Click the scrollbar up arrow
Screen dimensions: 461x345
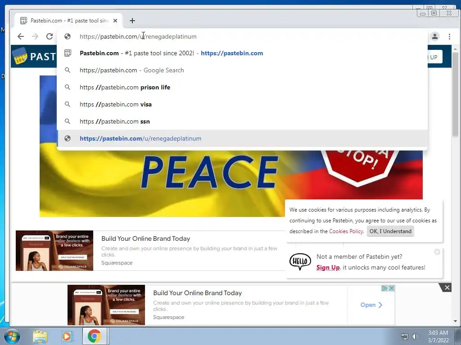pyautogui.click(x=455, y=49)
